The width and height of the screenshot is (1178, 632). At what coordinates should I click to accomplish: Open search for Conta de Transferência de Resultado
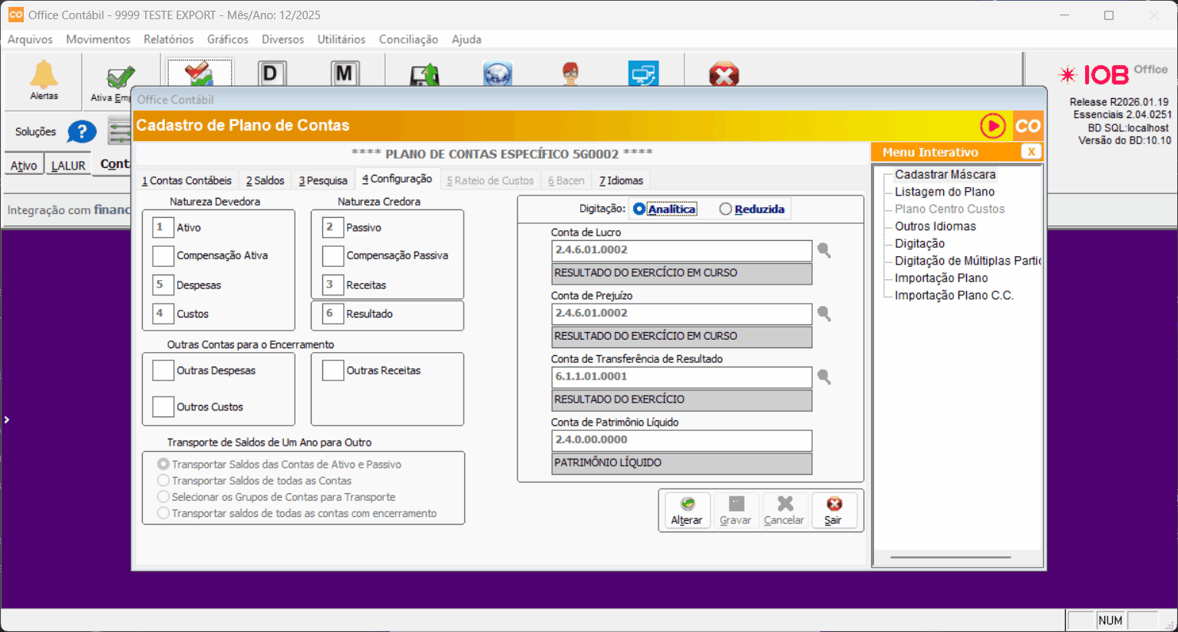pyautogui.click(x=823, y=377)
